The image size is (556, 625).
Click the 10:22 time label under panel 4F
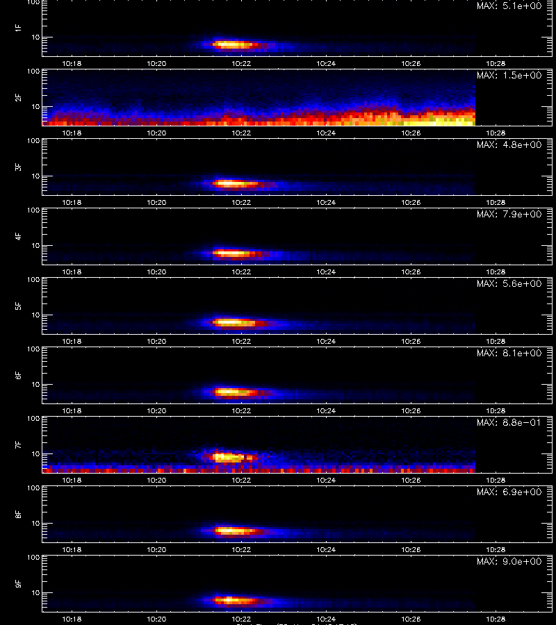pos(241,272)
